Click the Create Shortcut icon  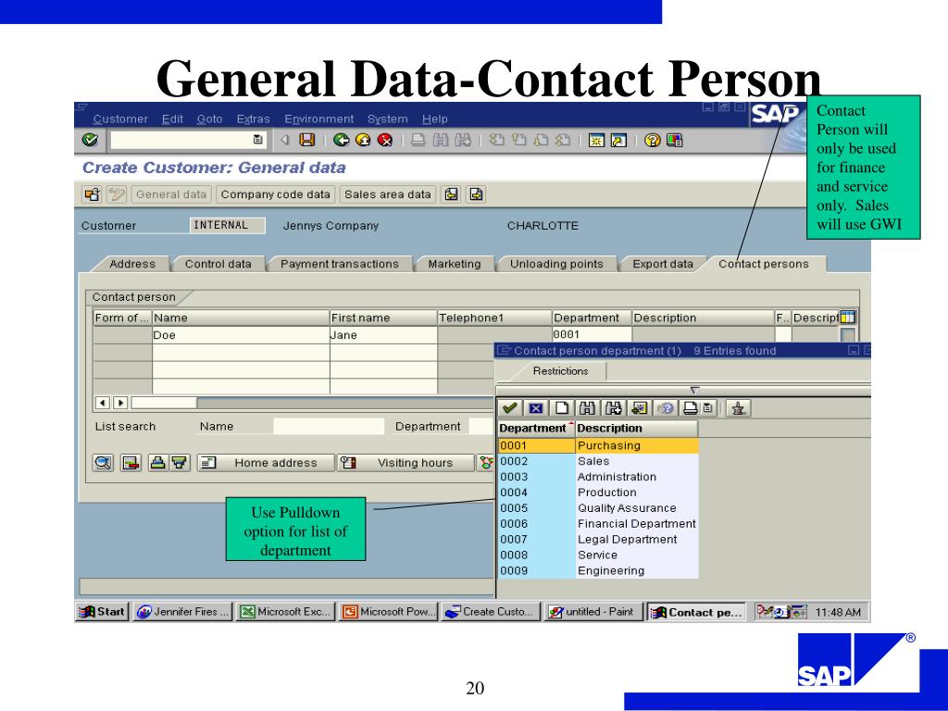pos(618,141)
